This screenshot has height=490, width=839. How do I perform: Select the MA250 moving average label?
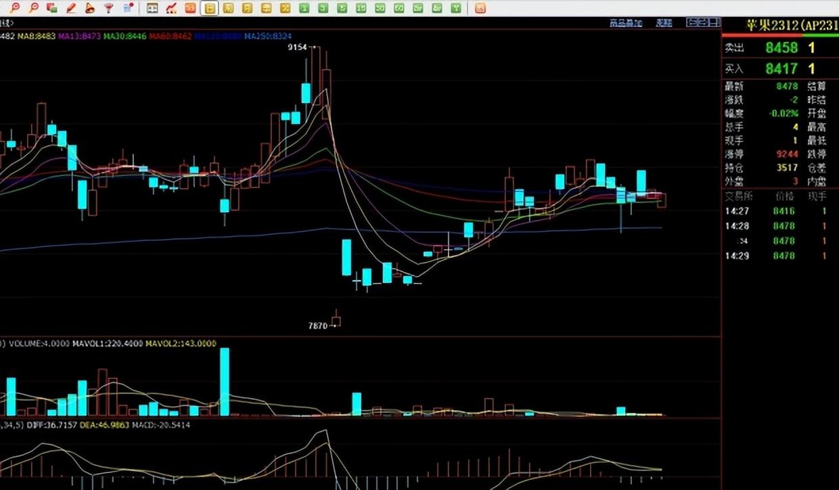click(x=269, y=35)
